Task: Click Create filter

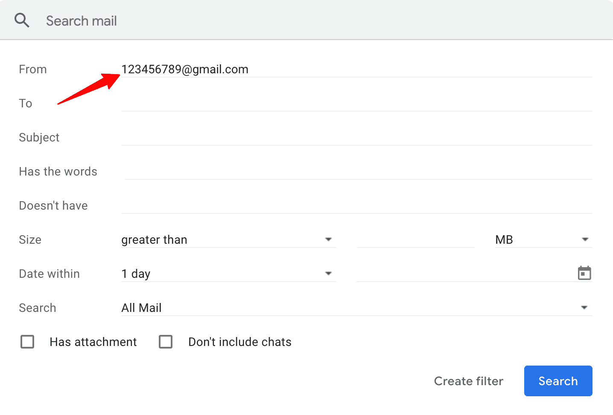Action: [468, 381]
